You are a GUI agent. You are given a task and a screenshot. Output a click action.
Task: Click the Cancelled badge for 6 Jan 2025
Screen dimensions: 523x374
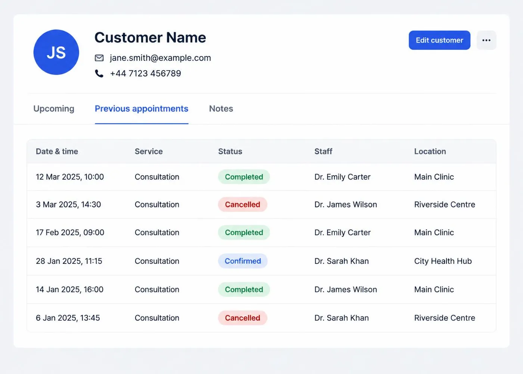pyautogui.click(x=242, y=318)
